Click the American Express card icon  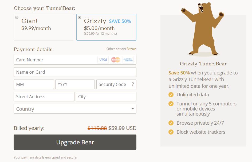pos(128,60)
